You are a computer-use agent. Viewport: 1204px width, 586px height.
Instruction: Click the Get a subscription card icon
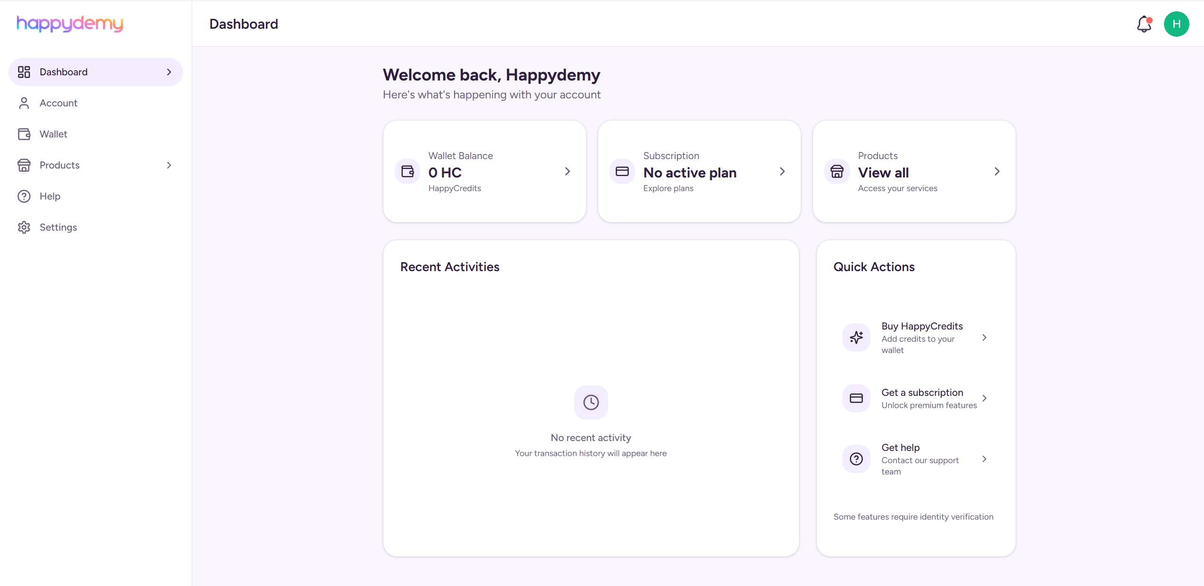coord(856,398)
